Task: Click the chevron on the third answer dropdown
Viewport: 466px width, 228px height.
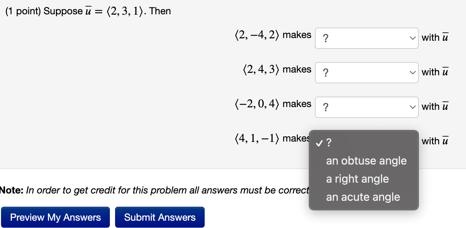Action: coord(412,107)
